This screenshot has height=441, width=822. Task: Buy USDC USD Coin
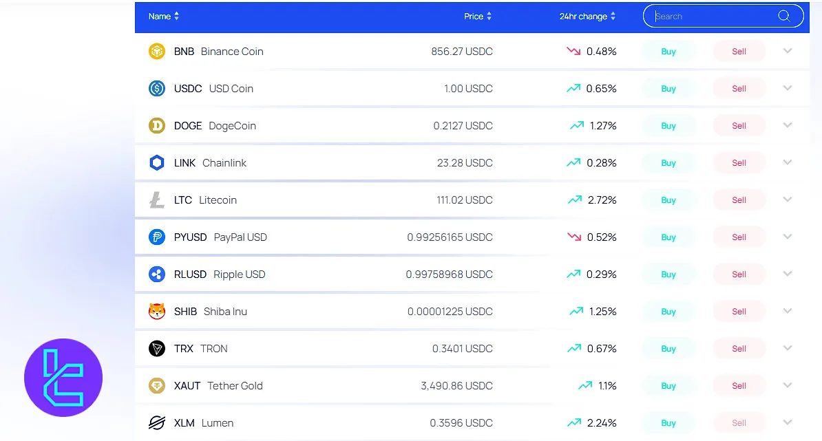pos(668,89)
